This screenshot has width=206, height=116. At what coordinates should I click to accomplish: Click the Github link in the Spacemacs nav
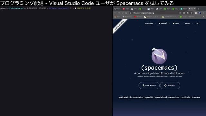(149, 24)
